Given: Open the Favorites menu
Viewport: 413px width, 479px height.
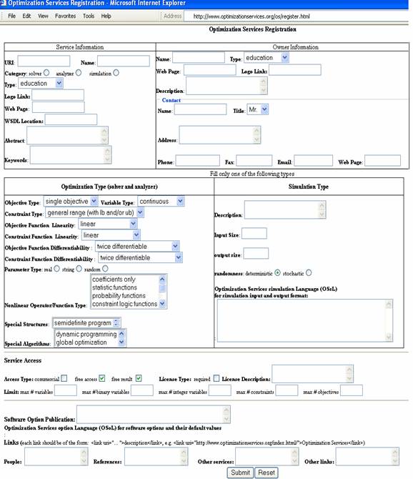Looking at the screenshot, I should [x=65, y=16].
